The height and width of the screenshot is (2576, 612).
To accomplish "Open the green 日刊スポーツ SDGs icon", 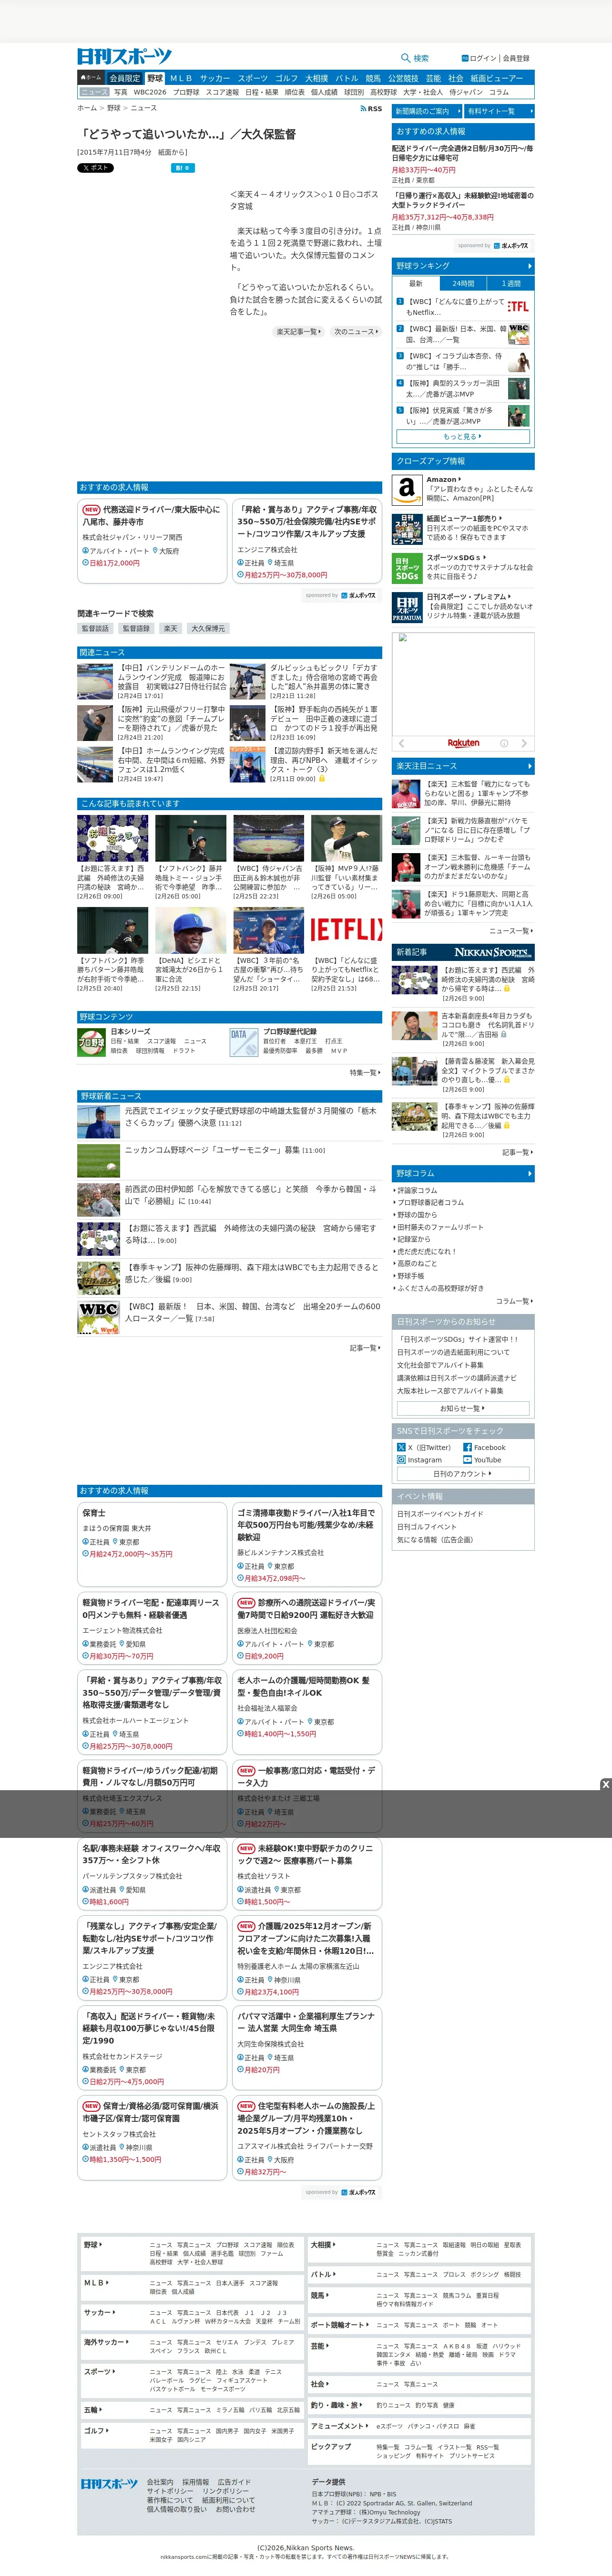I will (x=407, y=568).
